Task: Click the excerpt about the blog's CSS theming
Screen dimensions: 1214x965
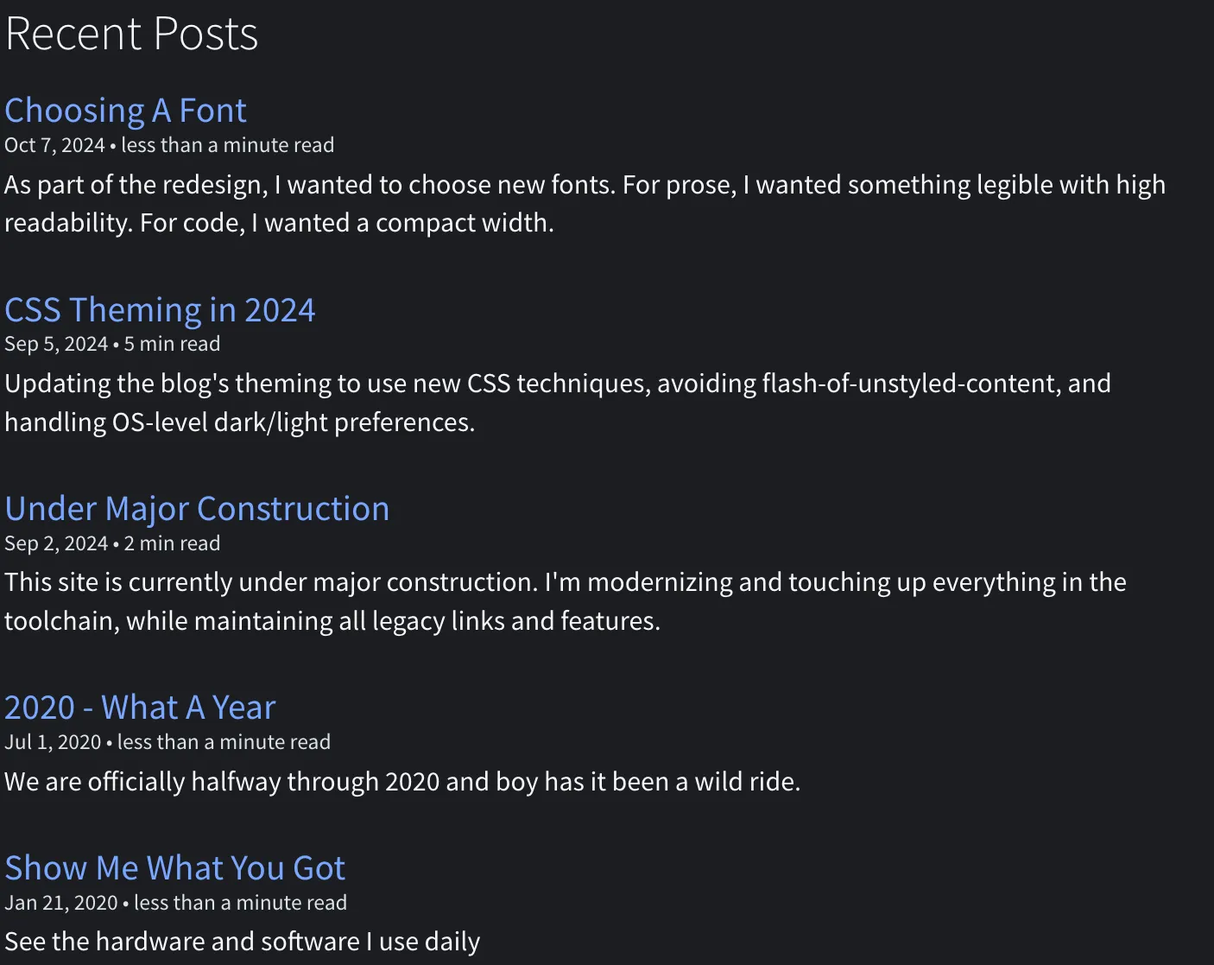Action: 557,403
